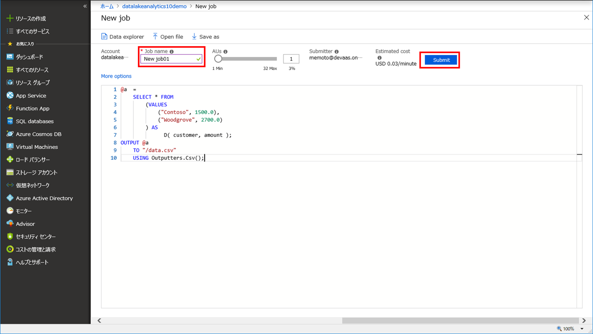Click the SELECT * FROM line
This screenshot has height=334, width=593.
153,97
